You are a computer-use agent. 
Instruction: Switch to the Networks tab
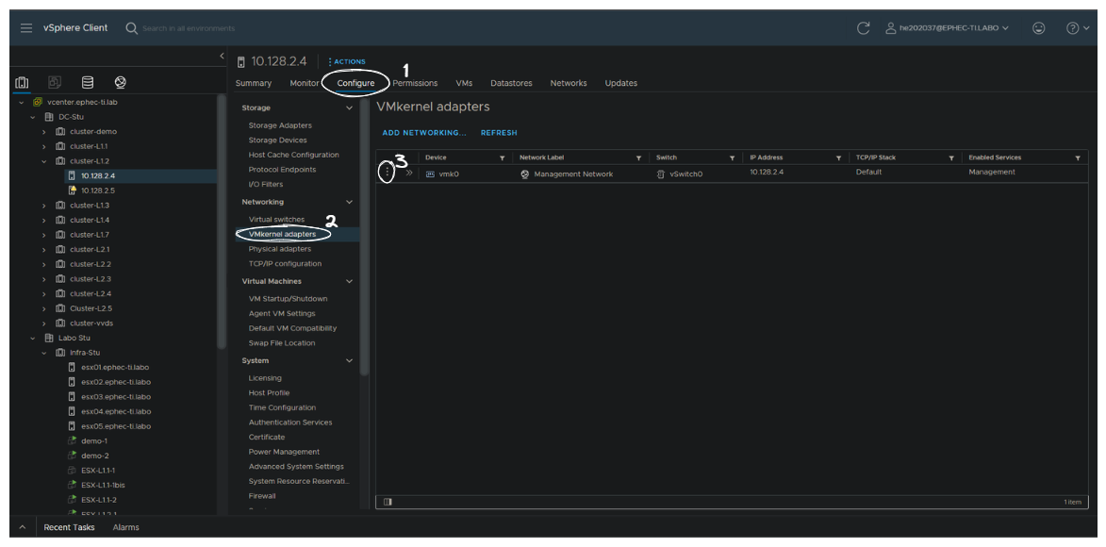pos(569,83)
